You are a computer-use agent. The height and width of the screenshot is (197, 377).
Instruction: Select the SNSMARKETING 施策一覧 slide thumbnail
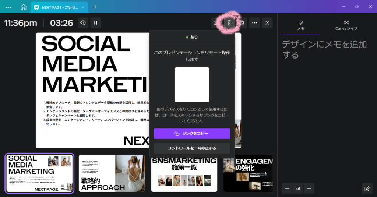[x=184, y=173]
